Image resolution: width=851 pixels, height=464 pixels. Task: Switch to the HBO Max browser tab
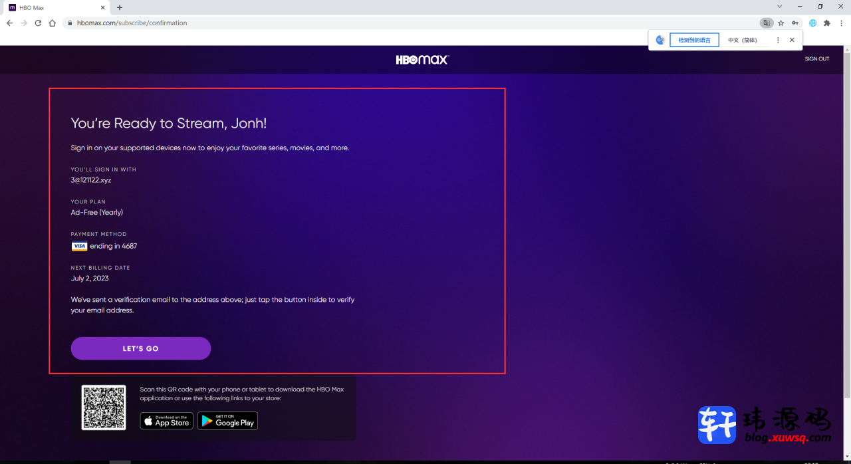pyautogui.click(x=55, y=7)
